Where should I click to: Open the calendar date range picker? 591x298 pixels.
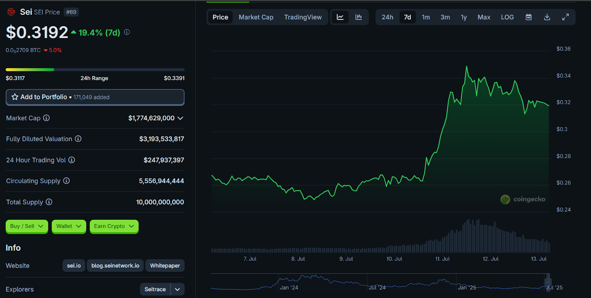pos(529,17)
